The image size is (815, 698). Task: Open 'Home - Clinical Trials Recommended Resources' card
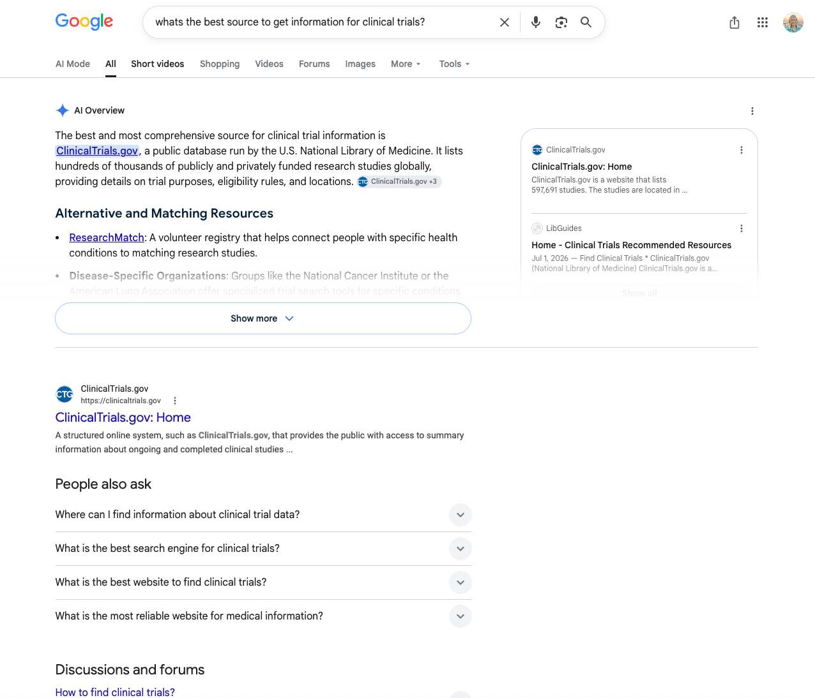(632, 245)
